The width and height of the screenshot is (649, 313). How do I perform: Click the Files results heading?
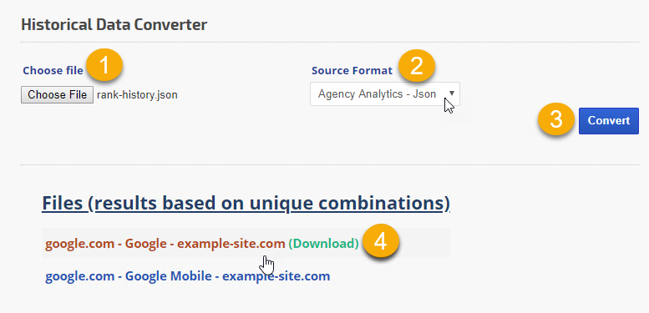click(x=246, y=203)
